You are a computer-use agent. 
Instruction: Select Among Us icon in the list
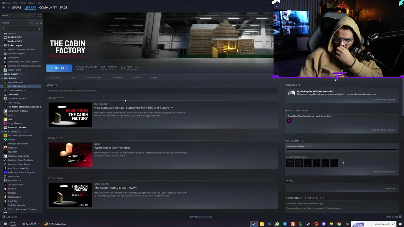[x=5, y=148]
